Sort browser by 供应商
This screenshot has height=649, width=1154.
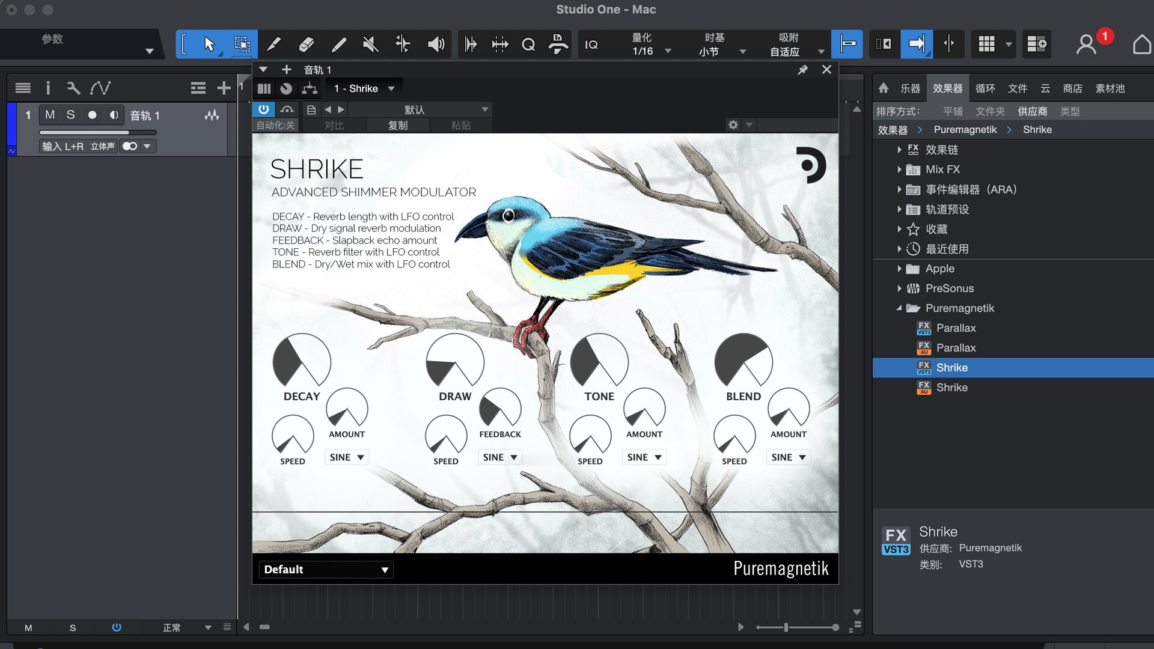click(1032, 111)
